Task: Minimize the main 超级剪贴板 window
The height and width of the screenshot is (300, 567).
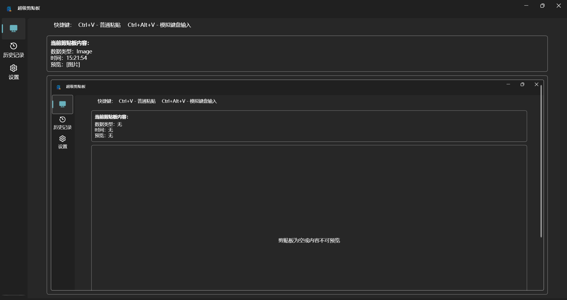Action: [526, 6]
